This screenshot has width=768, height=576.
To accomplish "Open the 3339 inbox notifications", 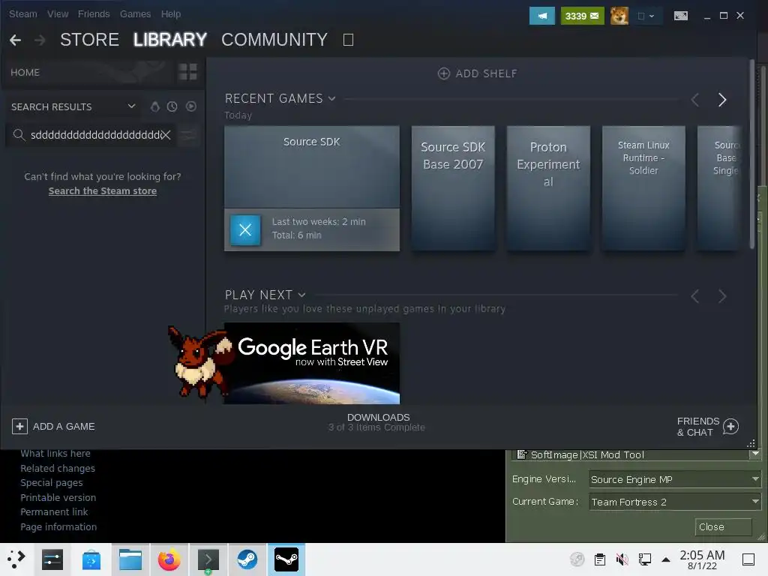I will pyautogui.click(x=582, y=16).
